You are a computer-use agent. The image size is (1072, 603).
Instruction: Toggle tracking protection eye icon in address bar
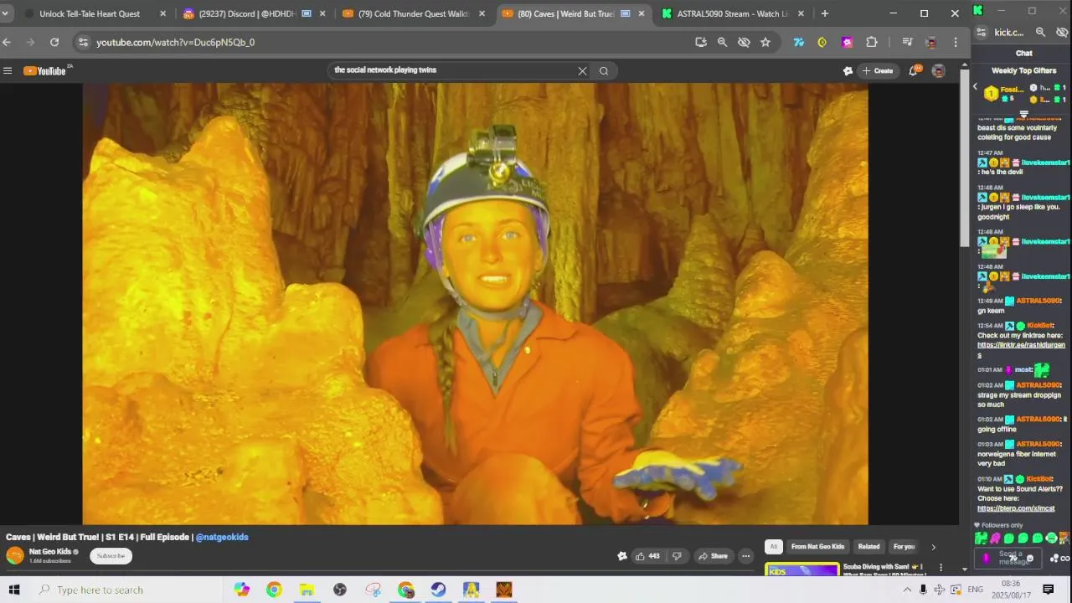[744, 42]
